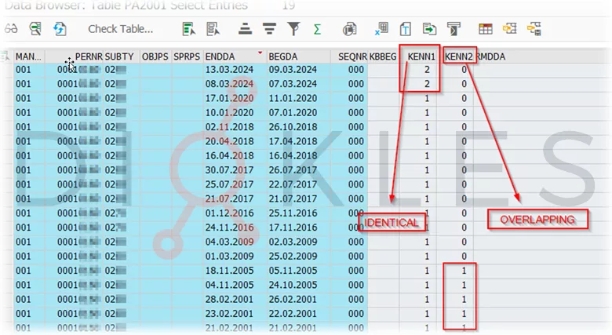Click the BEGDA cell 26.10.2018

coord(293,127)
